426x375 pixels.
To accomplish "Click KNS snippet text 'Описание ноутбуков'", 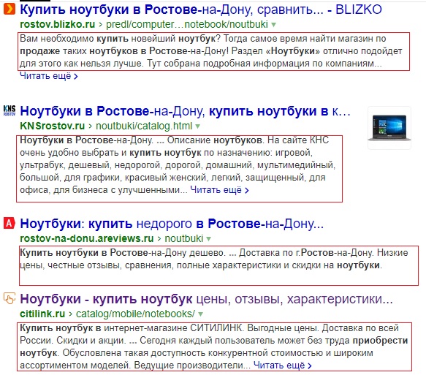I will click(215, 140).
